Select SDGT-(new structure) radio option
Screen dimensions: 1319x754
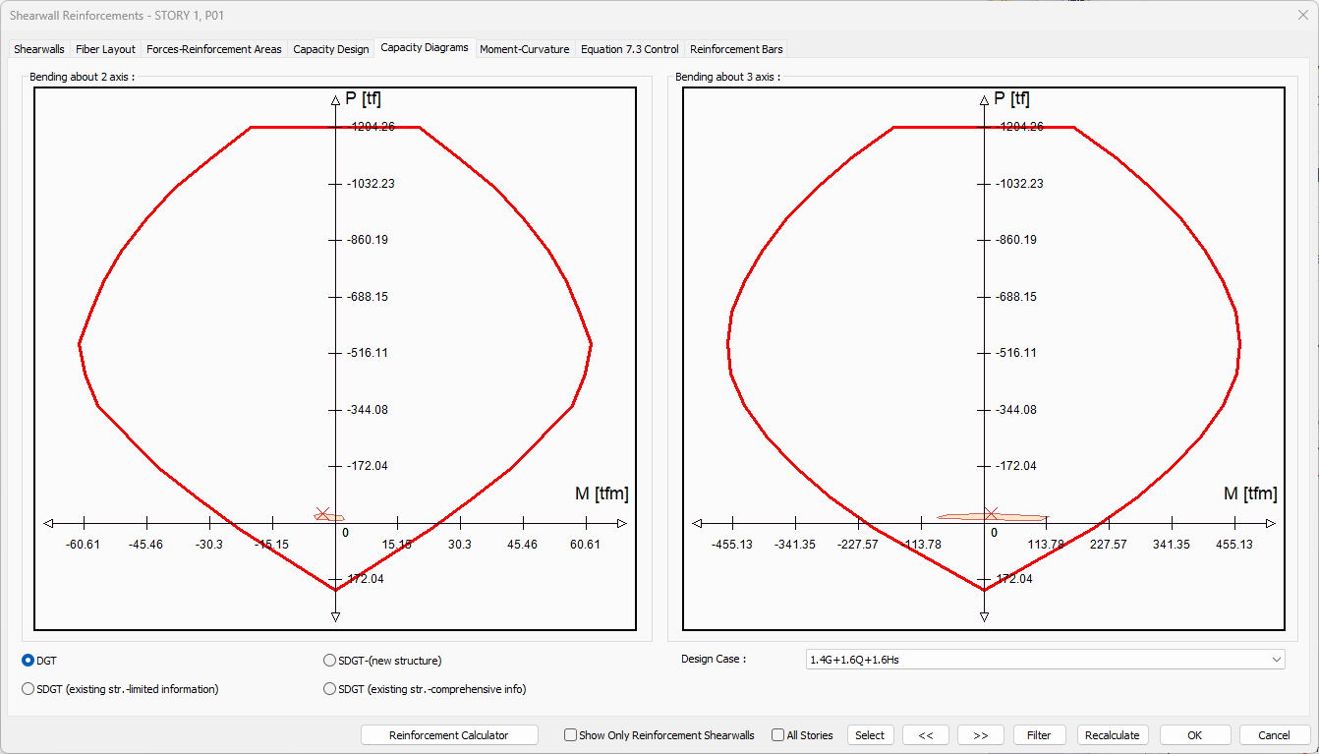click(330, 661)
